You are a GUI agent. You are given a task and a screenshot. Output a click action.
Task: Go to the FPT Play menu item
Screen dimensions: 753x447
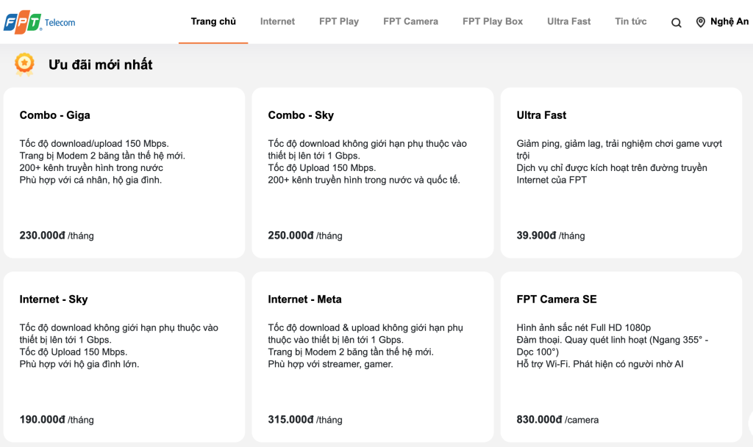(x=338, y=21)
